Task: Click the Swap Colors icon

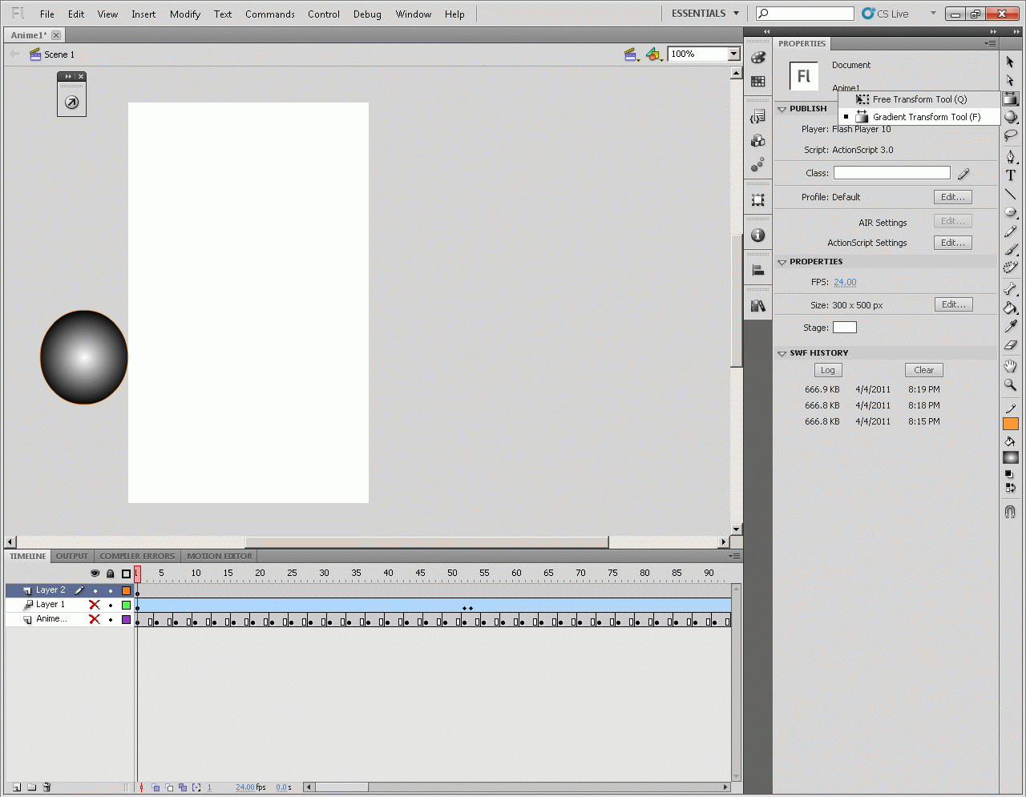Action: pyautogui.click(x=1010, y=487)
